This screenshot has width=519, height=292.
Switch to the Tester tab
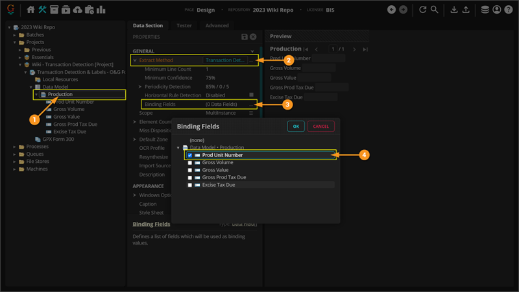(x=184, y=25)
